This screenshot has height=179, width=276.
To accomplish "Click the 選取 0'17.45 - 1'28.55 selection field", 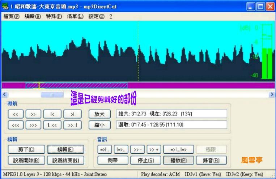I will click(x=171, y=125).
